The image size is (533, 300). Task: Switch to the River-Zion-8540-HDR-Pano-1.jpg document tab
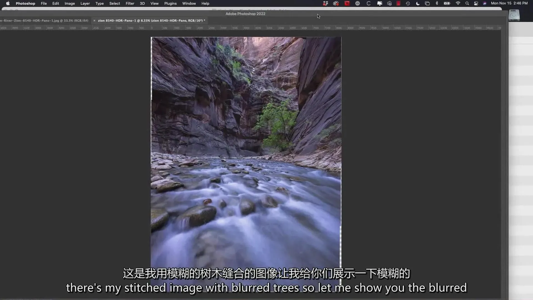point(44,21)
